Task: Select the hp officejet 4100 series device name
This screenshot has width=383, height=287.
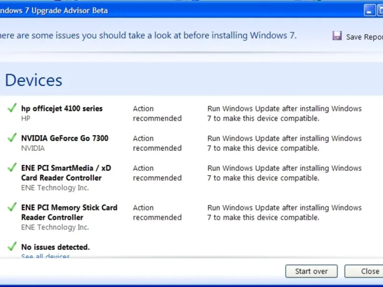Action: tap(62, 109)
